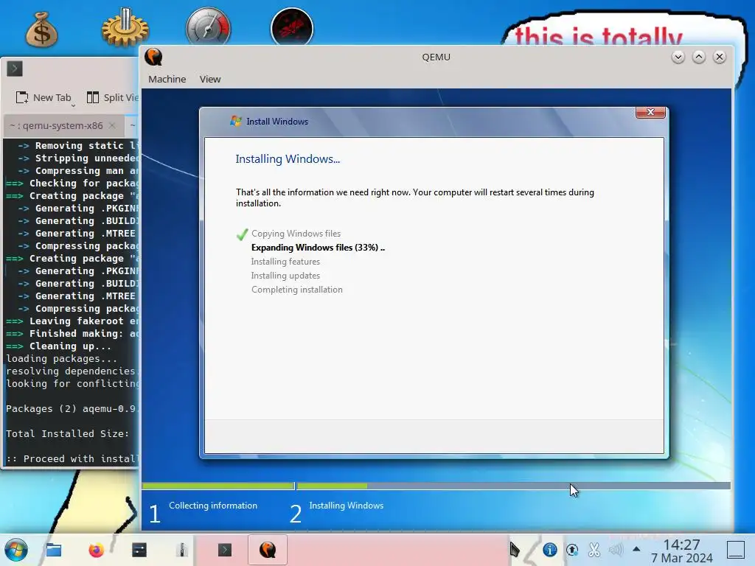The height and width of the screenshot is (566, 755).
Task: Minimize the QEMU window
Action: coord(678,57)
